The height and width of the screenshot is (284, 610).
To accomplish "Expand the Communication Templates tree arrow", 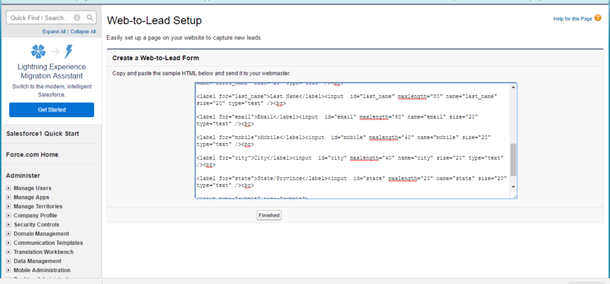I will point(8,243).
